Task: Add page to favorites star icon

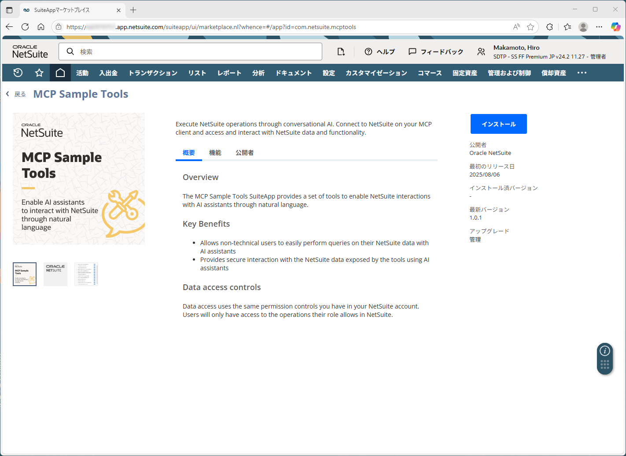Action: [x=530, y=27]
